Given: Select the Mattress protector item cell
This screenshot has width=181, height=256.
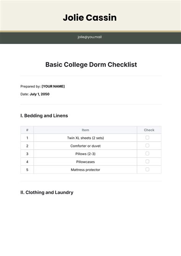Looking at the screenshot, I should point(86,170).
